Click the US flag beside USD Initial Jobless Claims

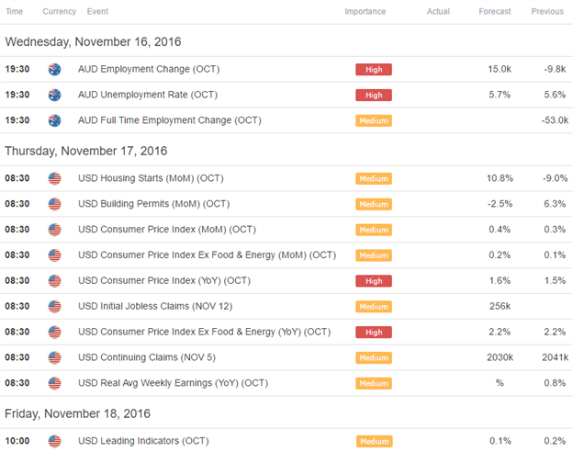pyautogui.click(x=54, y=307)
